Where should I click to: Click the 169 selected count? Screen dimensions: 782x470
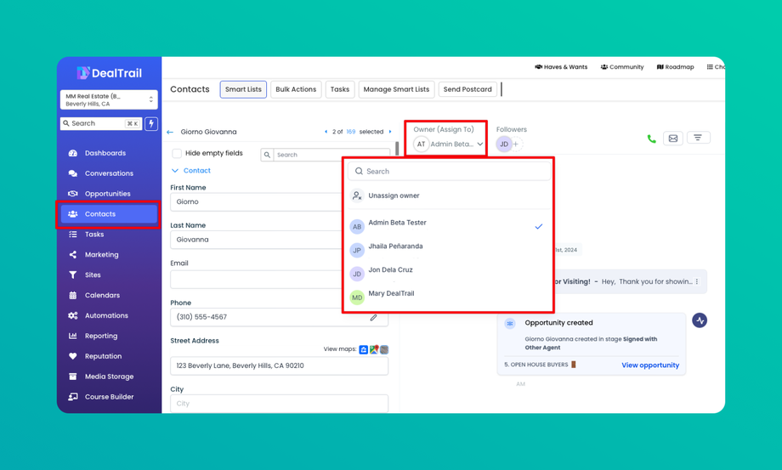point(351,132)
